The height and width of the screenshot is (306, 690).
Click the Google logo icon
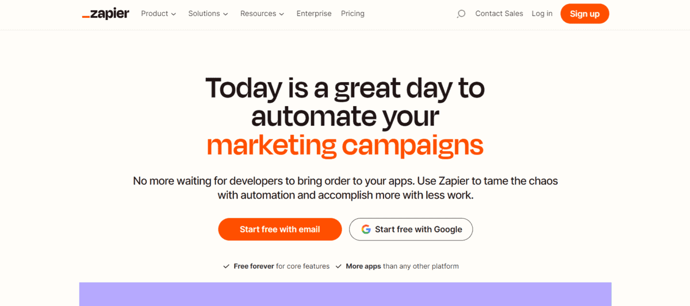click(x=366, y=229)
